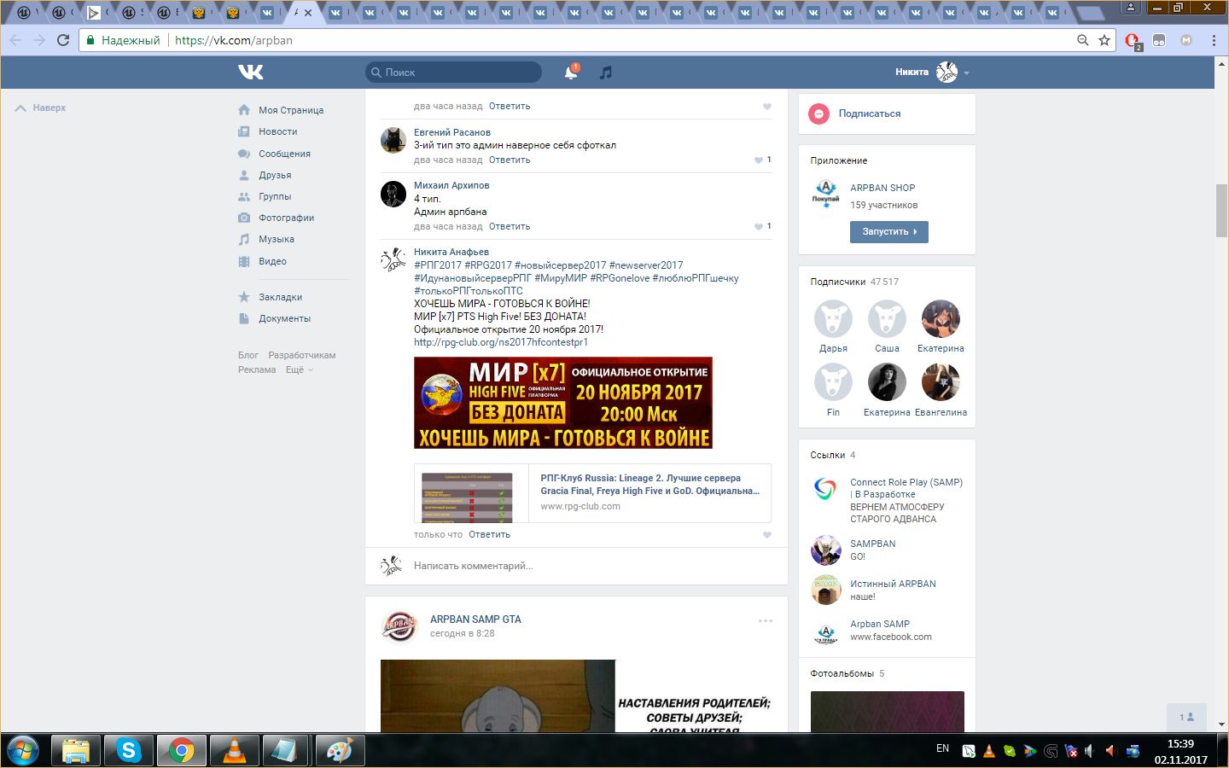This screenshot has height=768, width=1229.
Task: Open Моя Страница in the sidebar
Action: [291, 110]
